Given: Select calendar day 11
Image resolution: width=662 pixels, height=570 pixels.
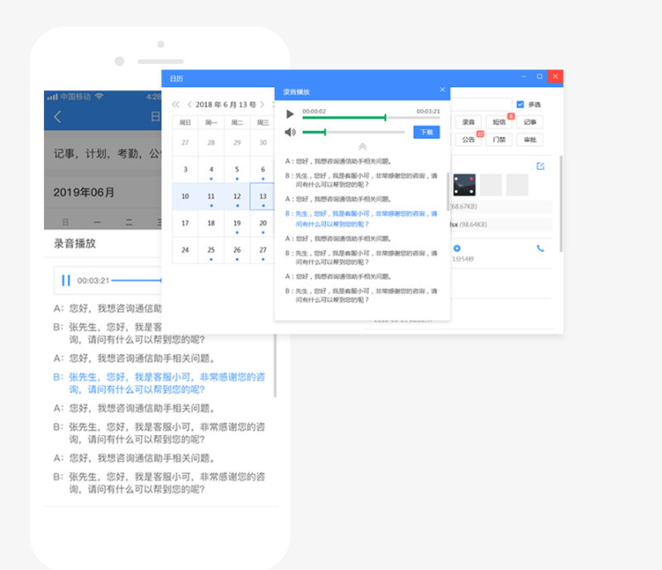Looking at the screenshot, I should [x=211, y=196].
